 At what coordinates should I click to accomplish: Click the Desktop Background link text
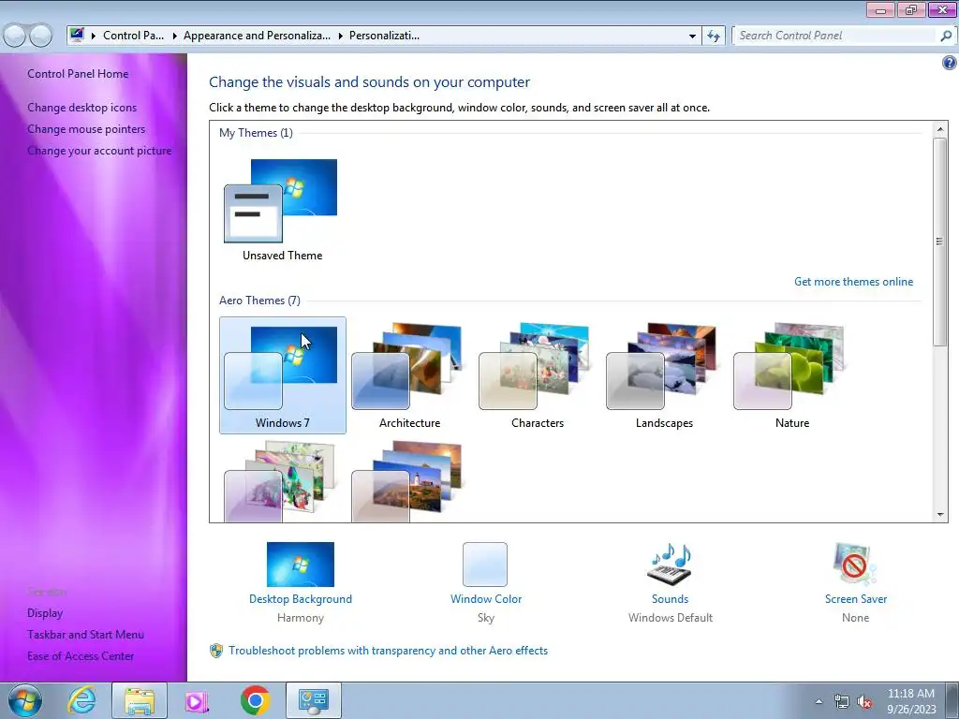[x=301, y=599]
